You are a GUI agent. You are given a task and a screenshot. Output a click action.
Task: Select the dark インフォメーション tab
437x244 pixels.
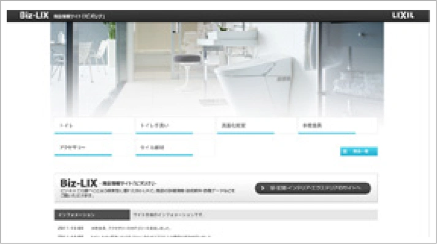point(93,215)
